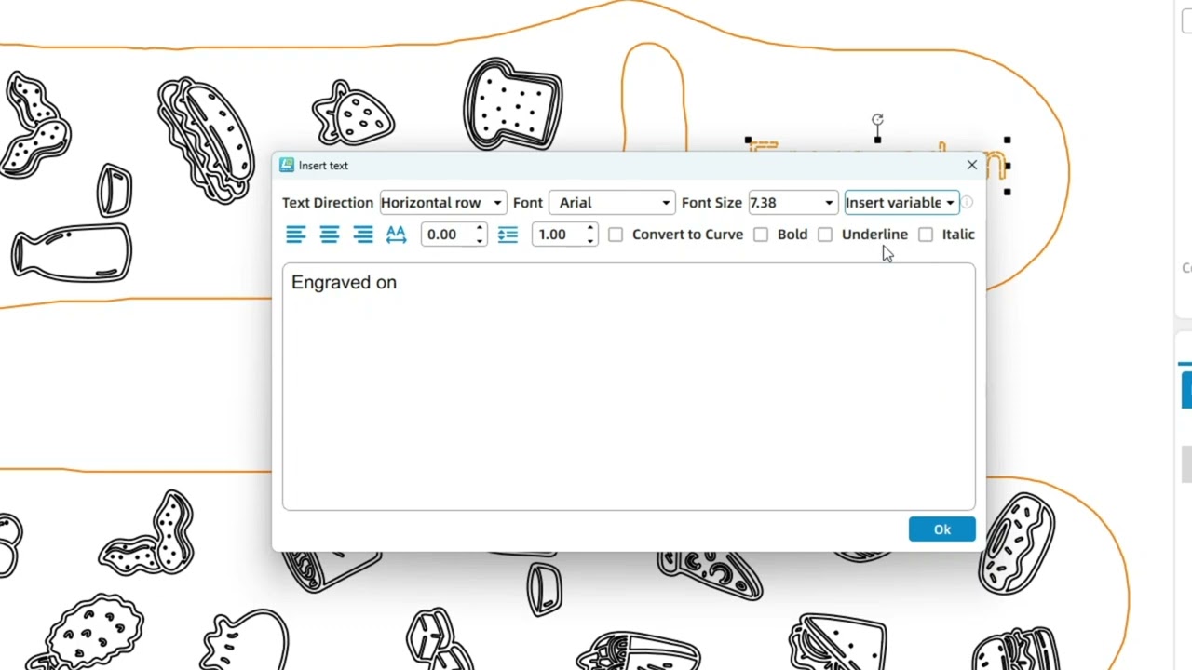Click the line spacing icon
This screenshot has width=1192, height=670.
(508, 234)
